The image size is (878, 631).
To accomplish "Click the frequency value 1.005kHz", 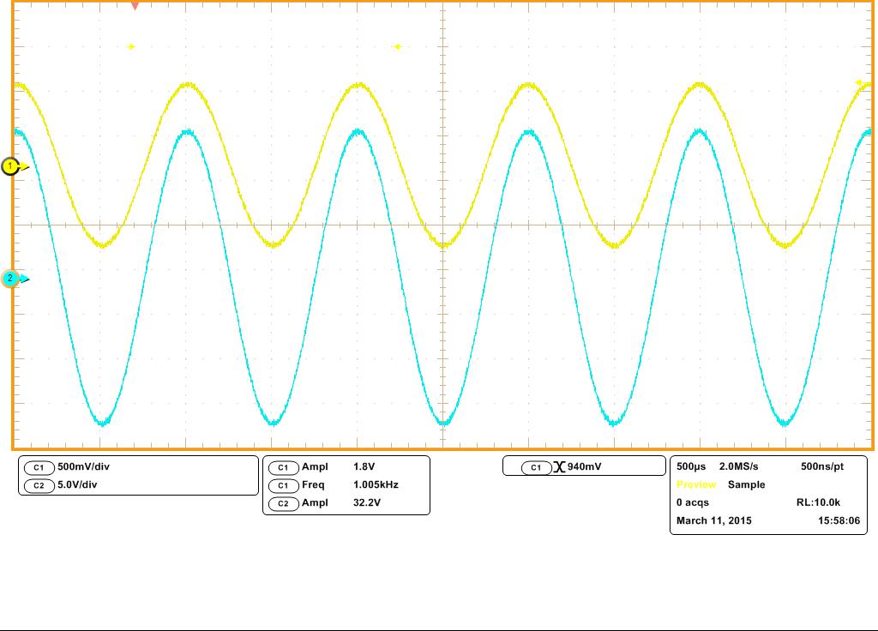I will point(376,484).
